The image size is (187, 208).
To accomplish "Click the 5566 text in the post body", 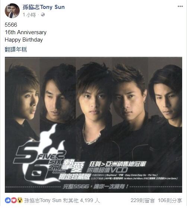I will coord(11,25).
